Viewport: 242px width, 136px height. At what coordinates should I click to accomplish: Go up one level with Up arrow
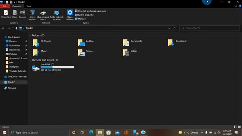(x=16, y=28)
